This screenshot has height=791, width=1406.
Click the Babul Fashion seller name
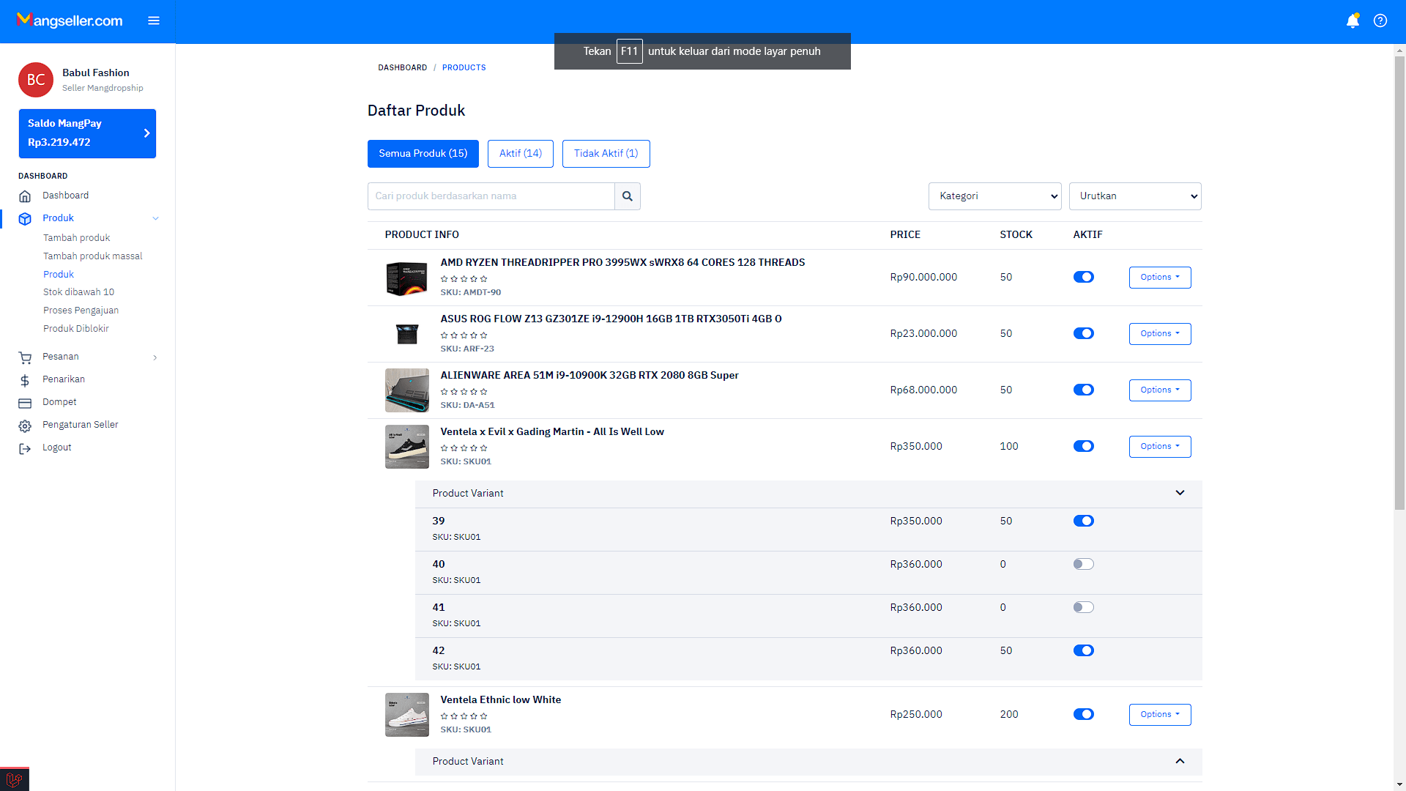pyautogui.click(x=96, y=73)
